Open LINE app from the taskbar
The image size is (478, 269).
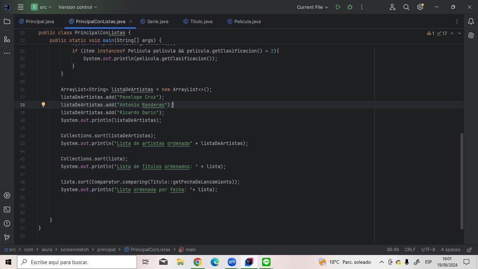(266, 262)
